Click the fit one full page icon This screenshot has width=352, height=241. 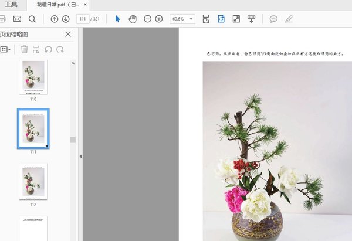pos(221,19)
